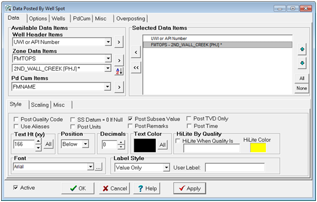Open the Scaling tab
The width and height of the screenshot is (317, 202).
tap(39, 105)
